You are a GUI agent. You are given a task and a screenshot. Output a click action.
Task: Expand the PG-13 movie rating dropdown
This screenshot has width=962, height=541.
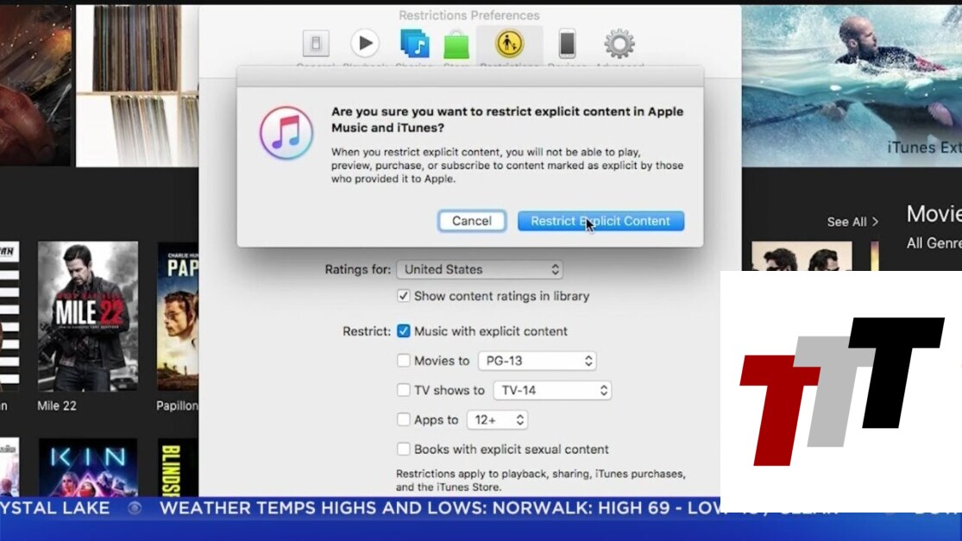pyautogui.click(x=537, y=361)
